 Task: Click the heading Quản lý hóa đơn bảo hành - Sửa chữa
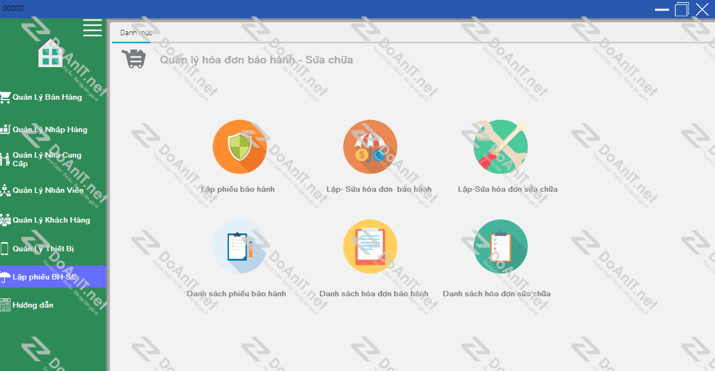tap(257, 60)
